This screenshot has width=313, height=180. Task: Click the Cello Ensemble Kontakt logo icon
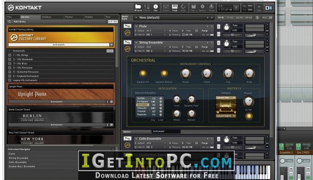(x=127, y=145)
